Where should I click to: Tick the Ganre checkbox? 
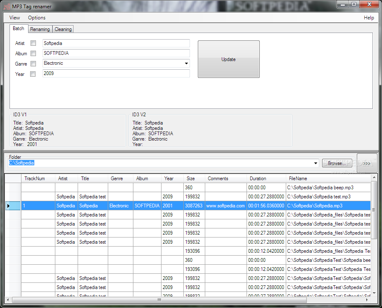pos(33,63)
